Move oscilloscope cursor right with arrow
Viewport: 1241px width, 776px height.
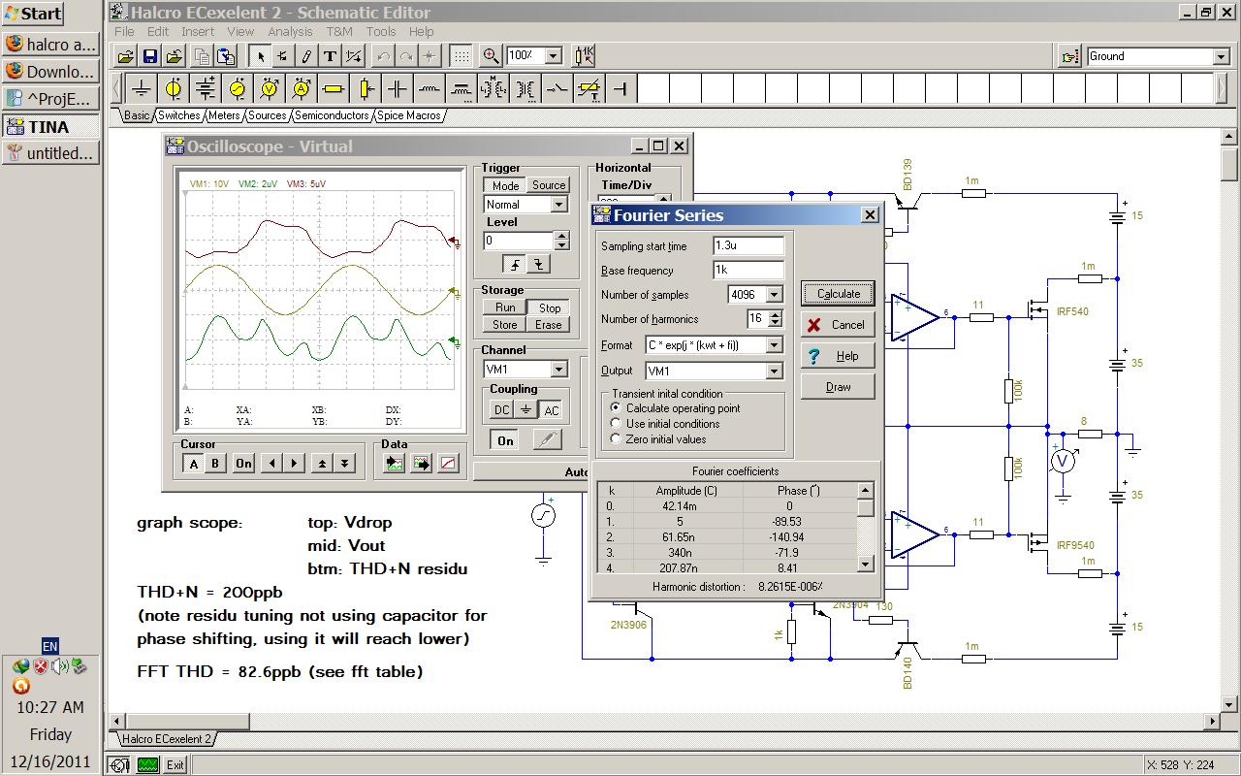click(x=294, y=464)
